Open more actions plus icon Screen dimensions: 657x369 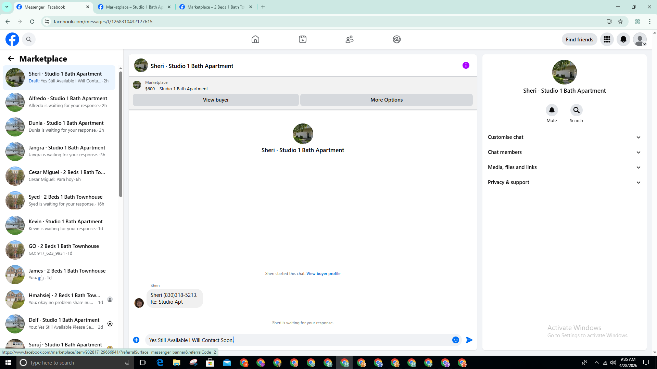[x=136, y=340]
